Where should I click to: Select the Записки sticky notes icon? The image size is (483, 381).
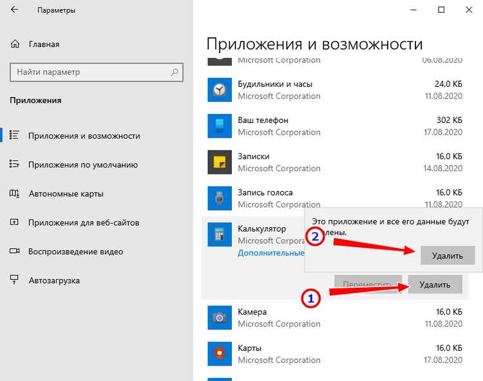(220, 162)
